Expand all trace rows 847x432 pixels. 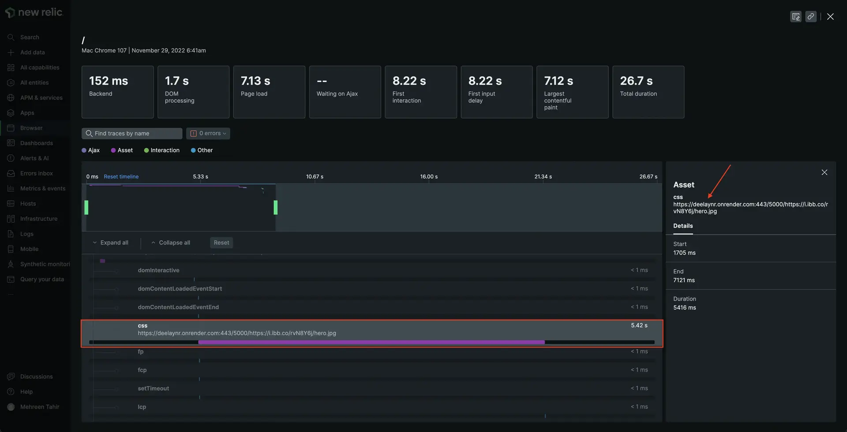[x=110, y=243]
